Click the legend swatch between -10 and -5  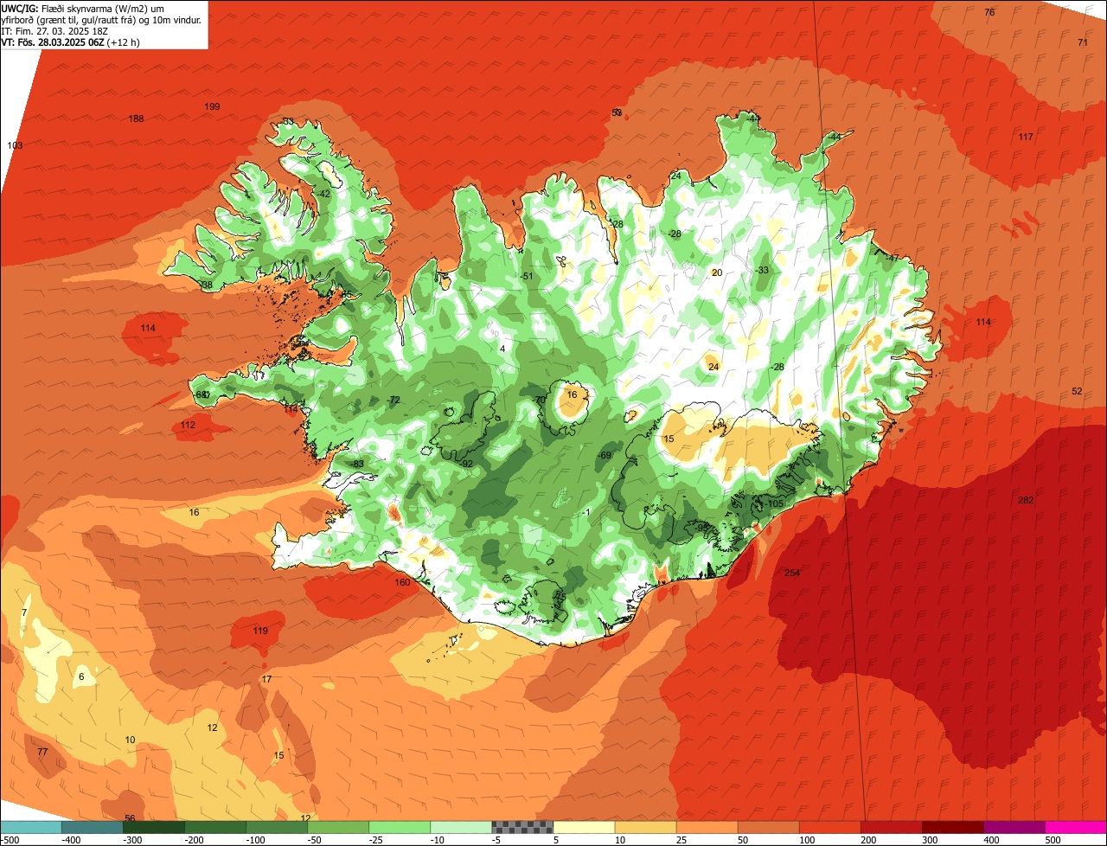point(461,827)
